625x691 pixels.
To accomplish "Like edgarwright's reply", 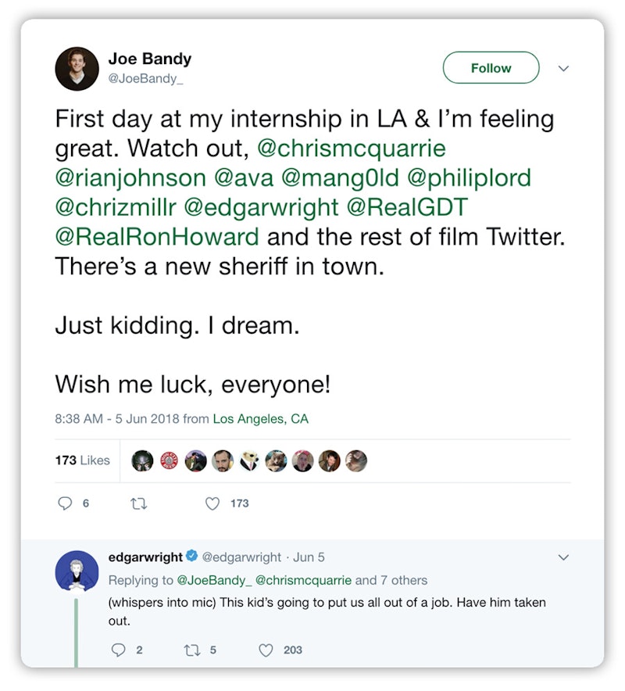I will point(266,650).
